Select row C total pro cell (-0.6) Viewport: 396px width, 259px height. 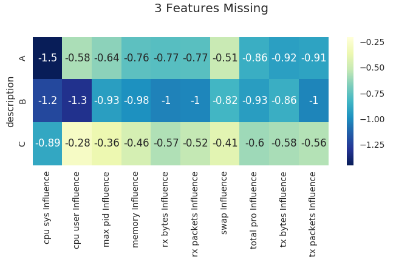pyautogui.click(x=254, y=143)
